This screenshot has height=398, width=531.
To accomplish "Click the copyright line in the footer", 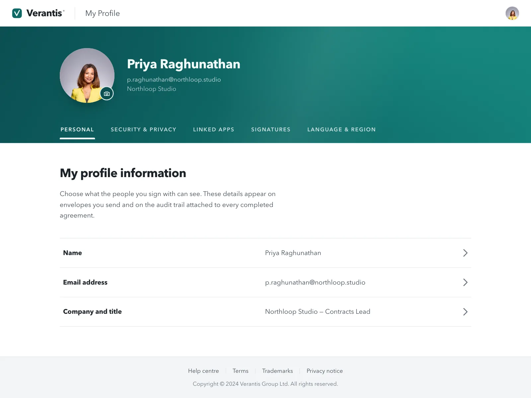I will click(x=265, y=384).
